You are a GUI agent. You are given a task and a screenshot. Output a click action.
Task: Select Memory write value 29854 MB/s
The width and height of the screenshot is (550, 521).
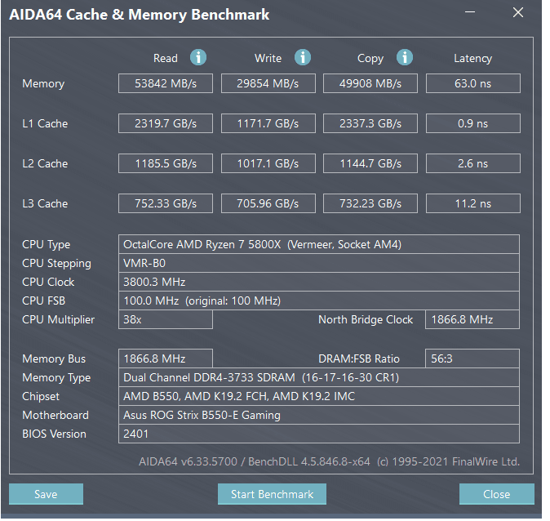pos(268,83)
